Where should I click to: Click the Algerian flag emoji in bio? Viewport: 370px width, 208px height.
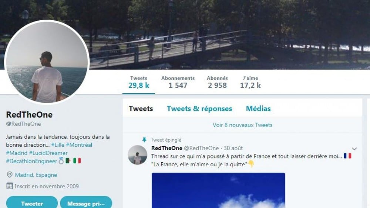68,161
